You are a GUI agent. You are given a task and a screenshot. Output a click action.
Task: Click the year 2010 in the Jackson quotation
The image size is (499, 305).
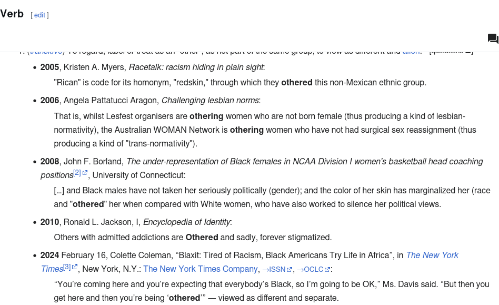49,222
